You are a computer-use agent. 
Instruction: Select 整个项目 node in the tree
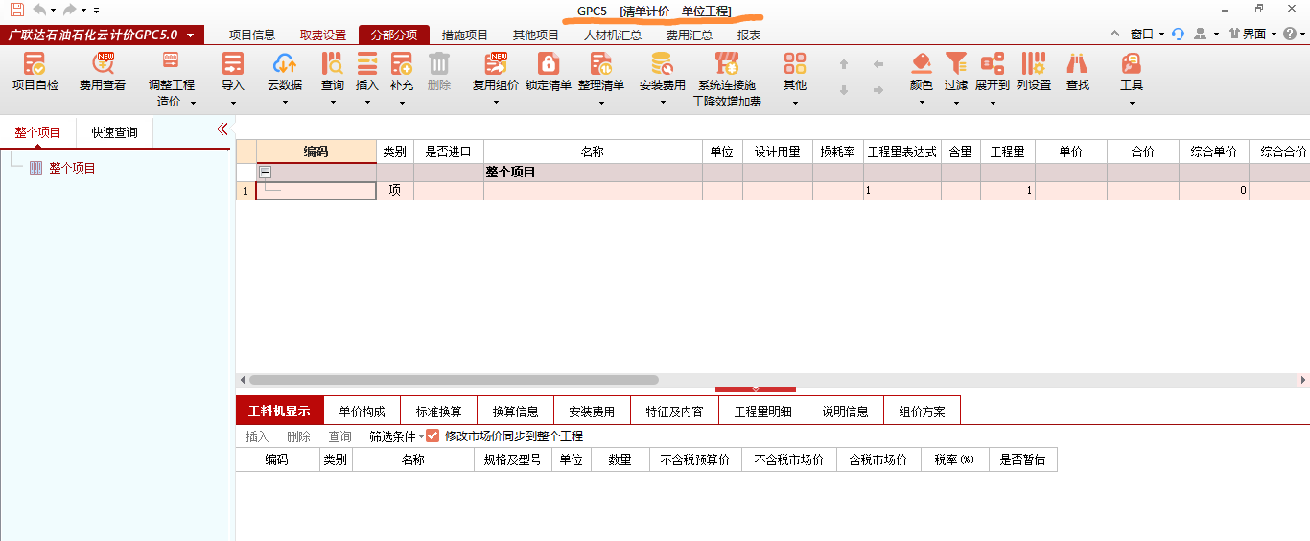click(x=72, y=168)
